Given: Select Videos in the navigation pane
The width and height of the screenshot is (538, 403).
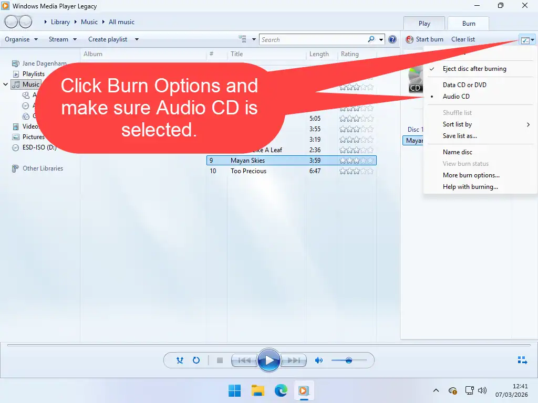Looking at the screenshot, I should pyautogui.click(x=30, y=126).
